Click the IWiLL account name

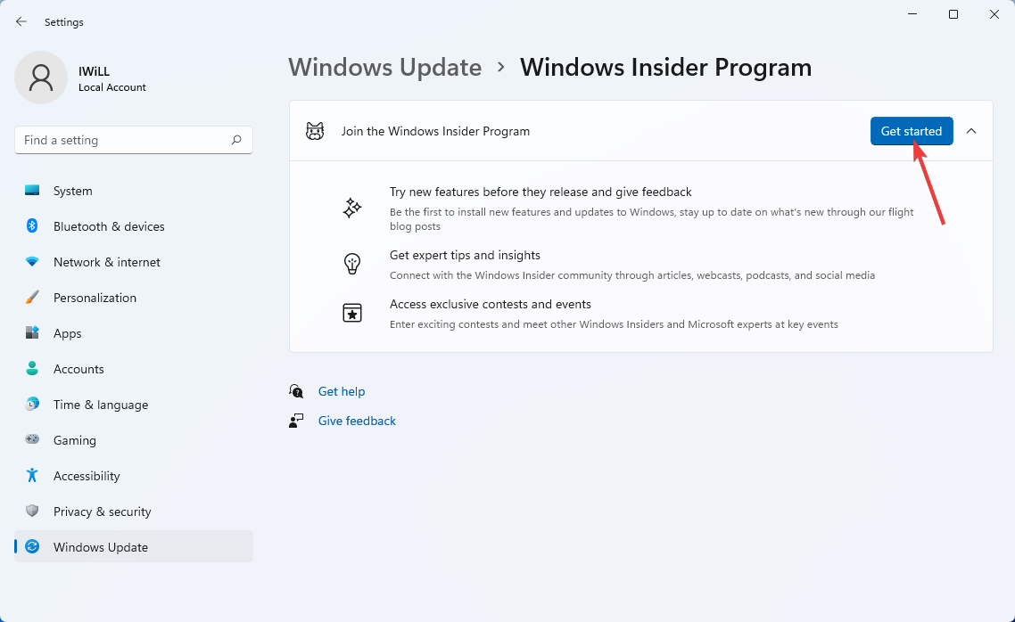(94, 71)
